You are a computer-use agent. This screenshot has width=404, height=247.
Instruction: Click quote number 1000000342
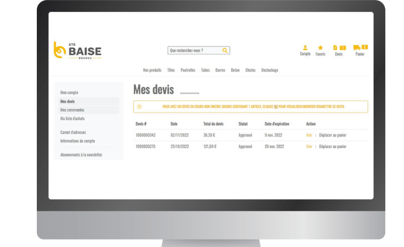145,135
